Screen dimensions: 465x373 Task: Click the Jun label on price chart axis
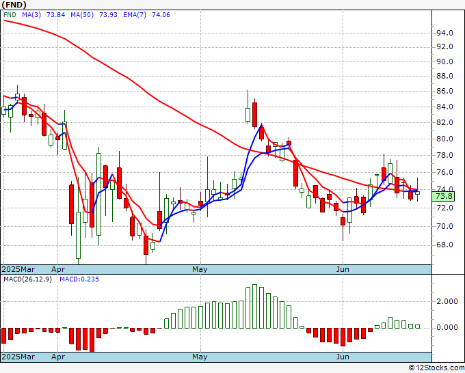[x=343, y=269]
